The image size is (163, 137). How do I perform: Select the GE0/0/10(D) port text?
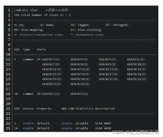click(x=137, y=64)
